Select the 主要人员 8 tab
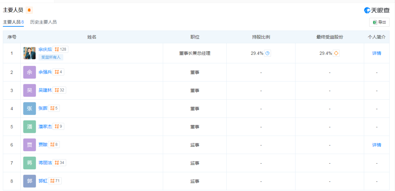Viewport: 395px width, 191px height. point(14,22)
